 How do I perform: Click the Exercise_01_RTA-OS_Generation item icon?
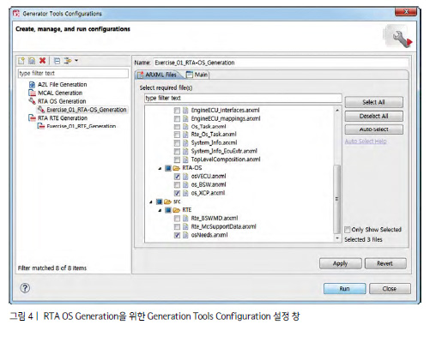coord(41,110)
